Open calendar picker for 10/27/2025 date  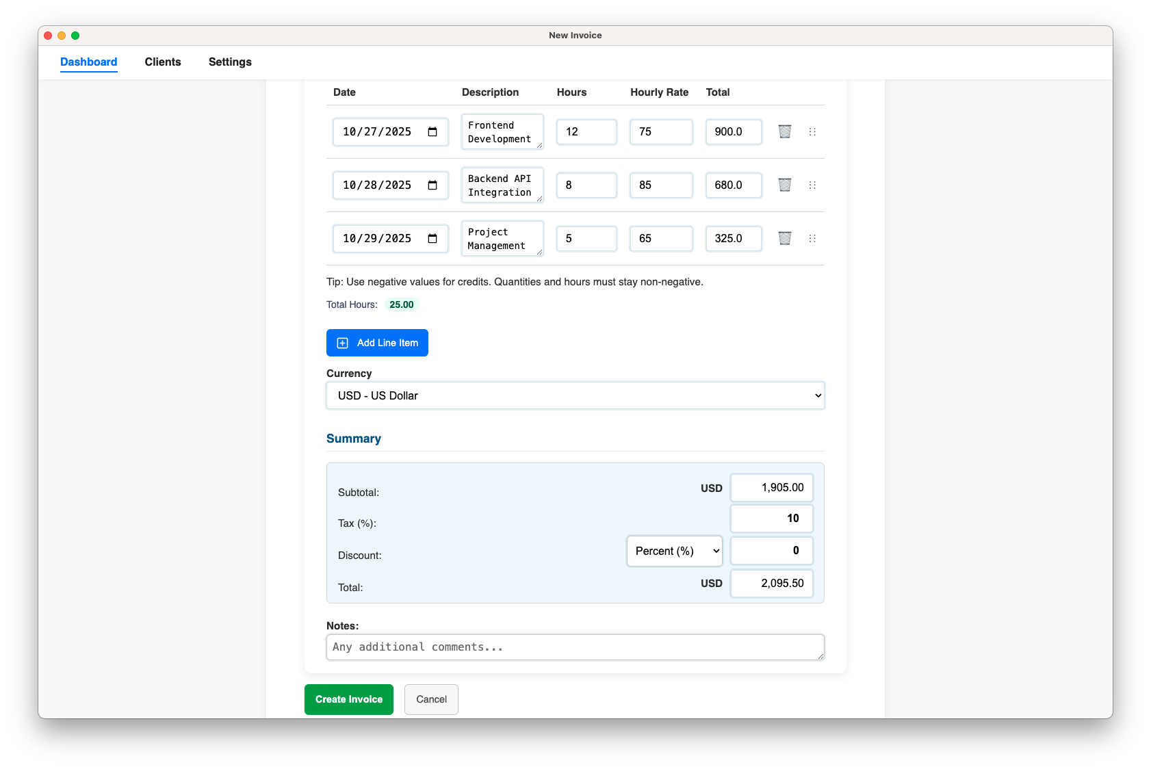click(432, 132)
